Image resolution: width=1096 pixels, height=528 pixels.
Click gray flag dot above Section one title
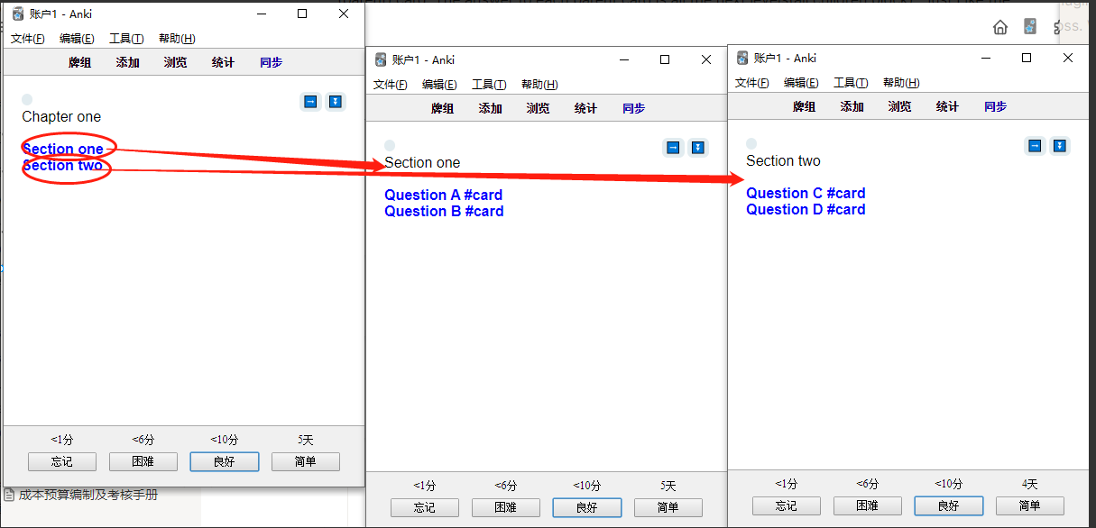[390, 145]
